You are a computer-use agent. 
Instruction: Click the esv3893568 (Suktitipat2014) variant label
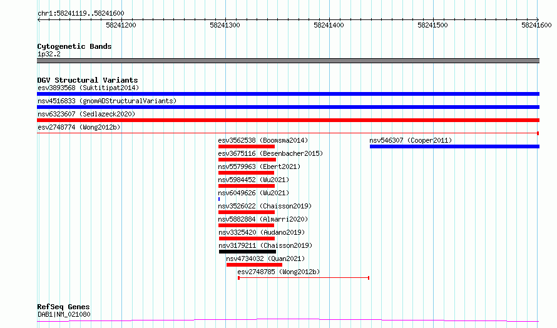coord(88,88)
